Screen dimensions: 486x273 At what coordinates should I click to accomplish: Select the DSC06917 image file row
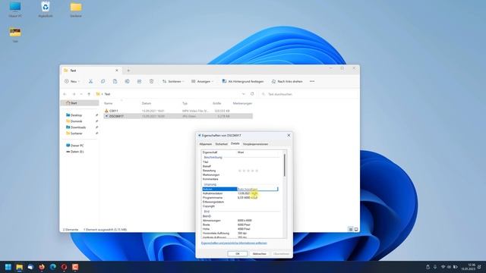click(178, 116)
